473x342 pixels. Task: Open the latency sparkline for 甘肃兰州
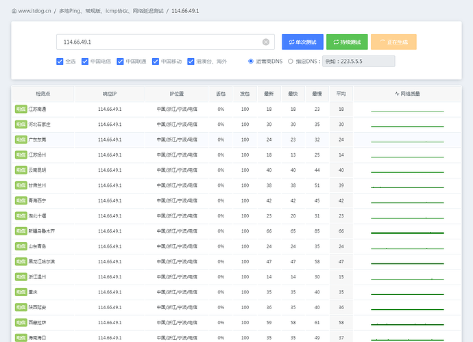click(x=407, y=187)
